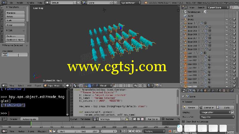Toggle the snap magnet icon

click(145, 86)
